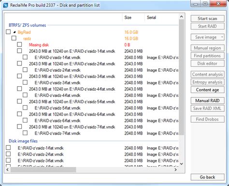The image size is (229, 186).
Task: Click the 0 B size of Missing disk
Action: click(127, 45)
